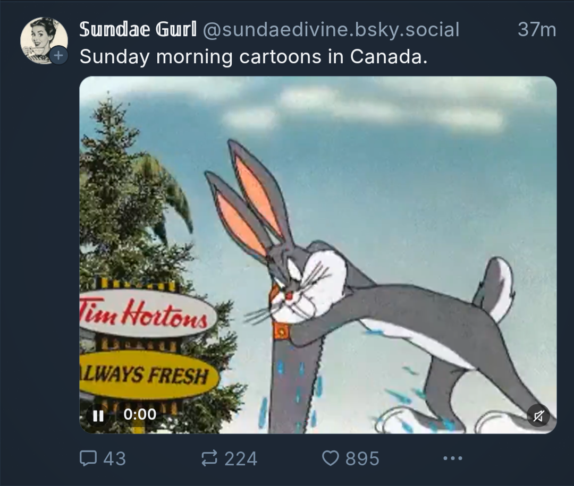Click the repost arrows icon
574x486 pixels.
click(209, 458)
